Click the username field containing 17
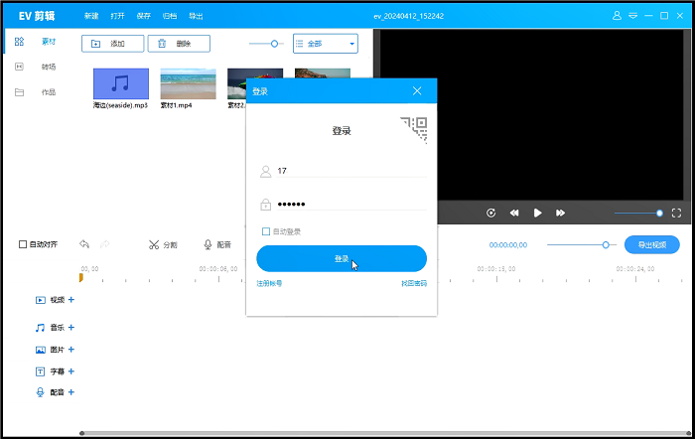The height and width of the screenshot is (439, 695). click(351, 171)
